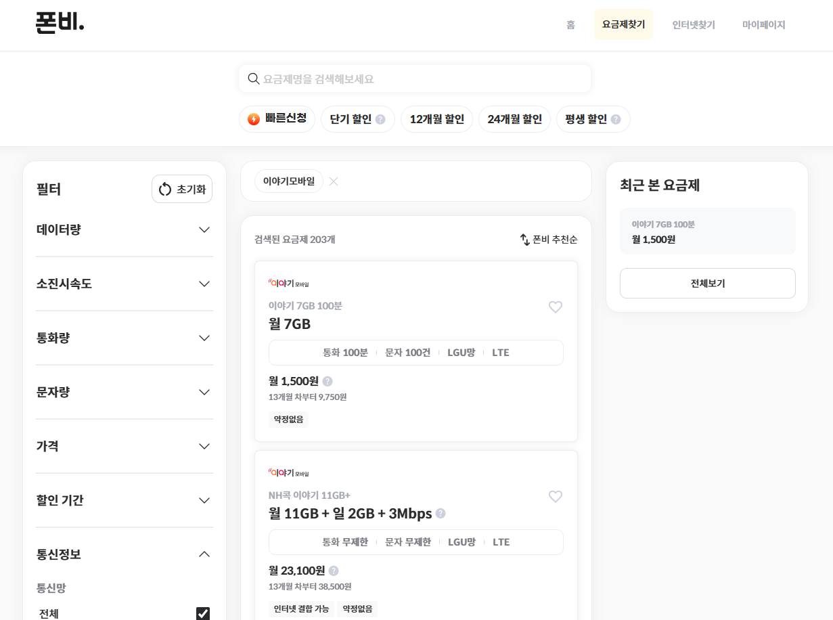Click the 폰비 logo

60,23
